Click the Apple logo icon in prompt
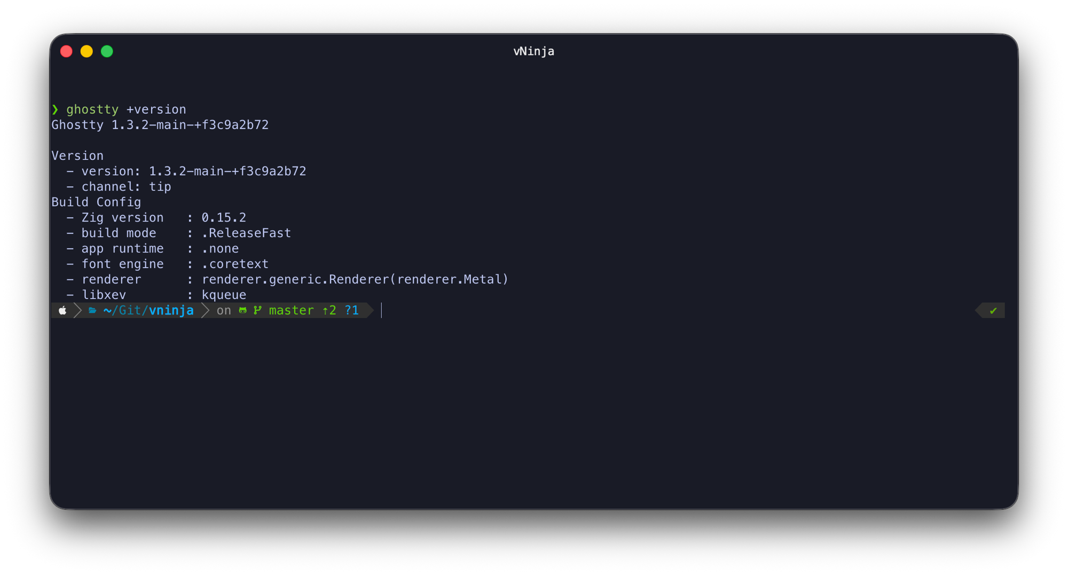Viewport: 1068px width, 575px height. pos(62,310)
